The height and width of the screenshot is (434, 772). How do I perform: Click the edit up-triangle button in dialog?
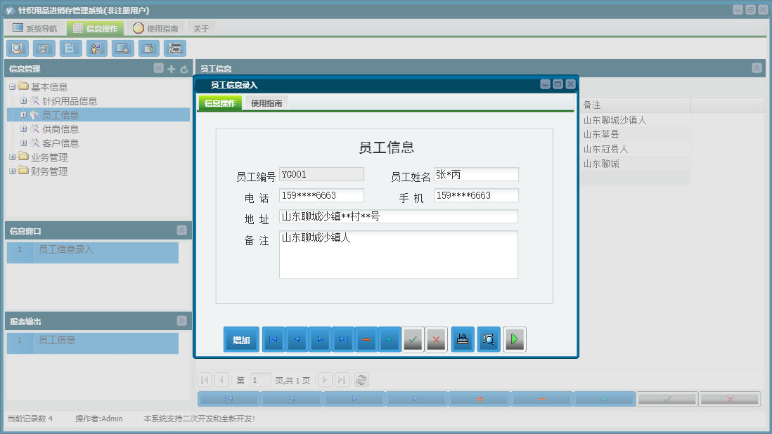click(390, 339)
